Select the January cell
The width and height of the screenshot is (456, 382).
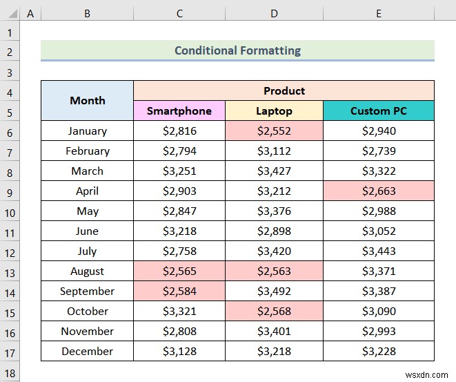click(x=87, y=131)
